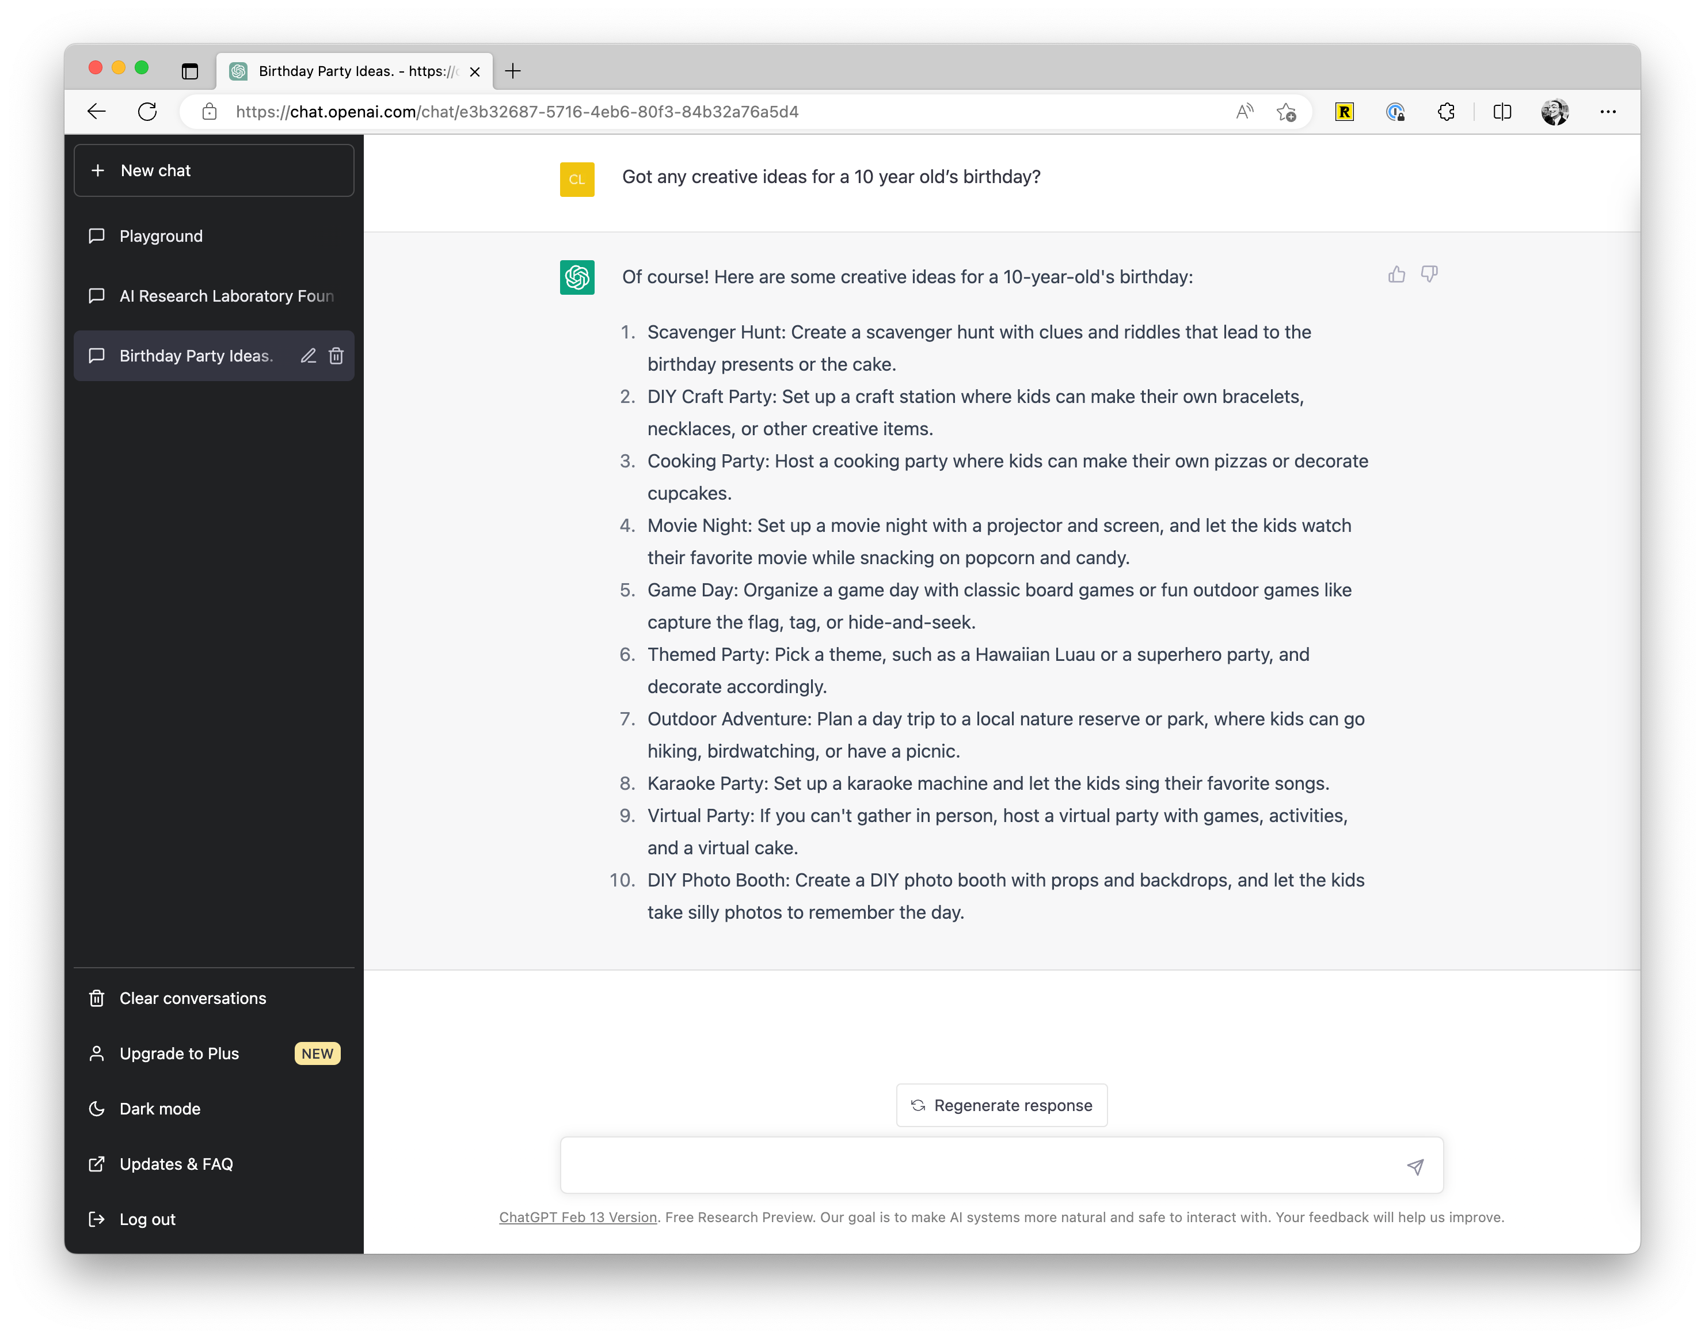Click the thumbs up icon

[1396, 274]
